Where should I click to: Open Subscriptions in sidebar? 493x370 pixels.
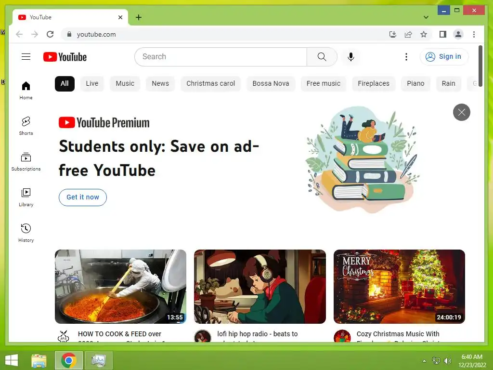[x=26, y=162]
